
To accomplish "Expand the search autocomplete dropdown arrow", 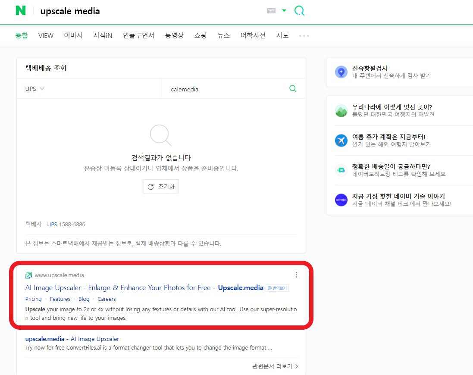I will (x=284, y=10).
